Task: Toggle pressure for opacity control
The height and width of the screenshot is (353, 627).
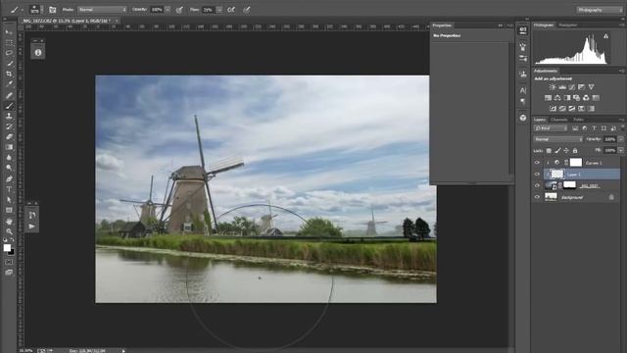Action: (179, 9)
